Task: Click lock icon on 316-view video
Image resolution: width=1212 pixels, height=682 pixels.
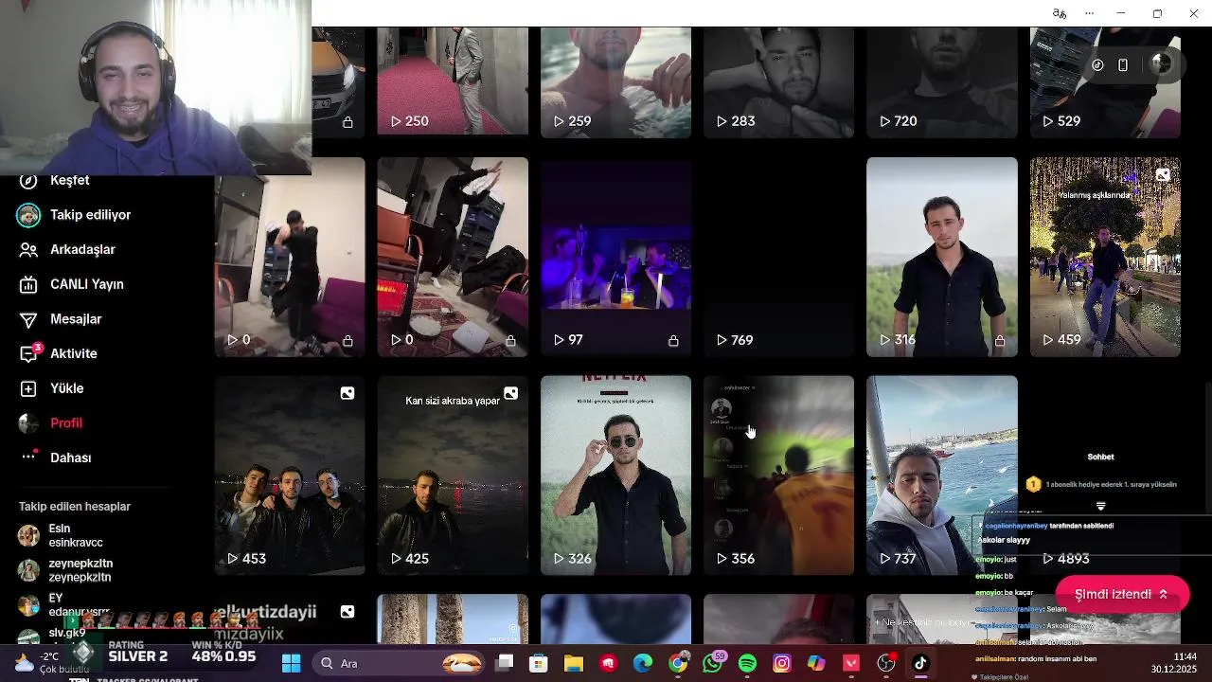Action: coord(1000,340)
